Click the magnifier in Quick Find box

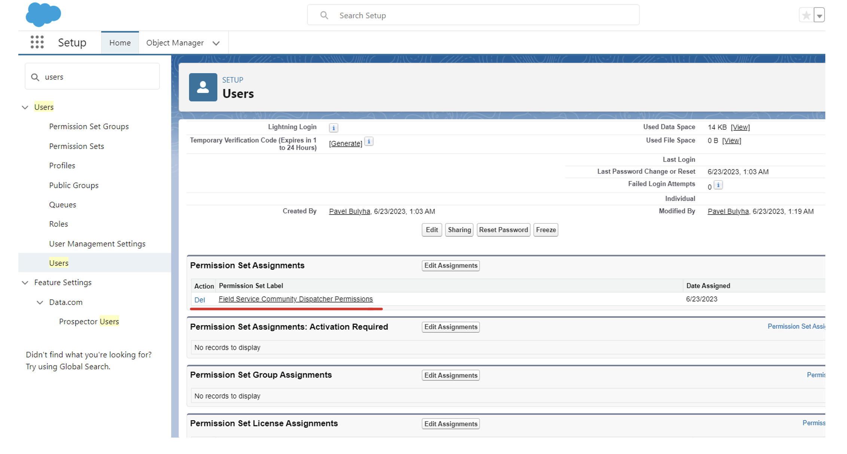pos(35,77)
